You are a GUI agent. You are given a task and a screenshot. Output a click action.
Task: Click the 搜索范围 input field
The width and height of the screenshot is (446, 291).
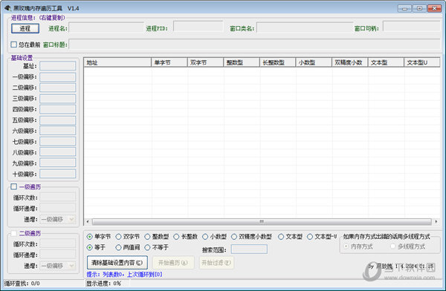coord(249,249)
